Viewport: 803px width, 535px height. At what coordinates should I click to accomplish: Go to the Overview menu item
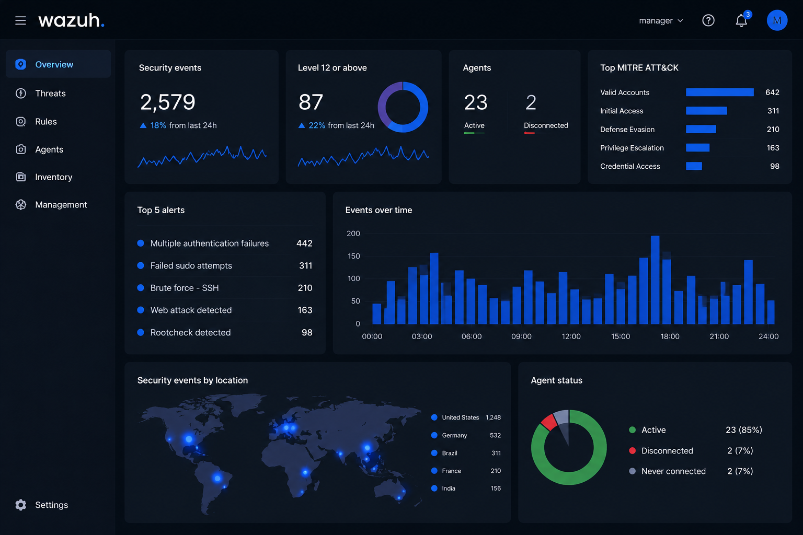point(58,64)
